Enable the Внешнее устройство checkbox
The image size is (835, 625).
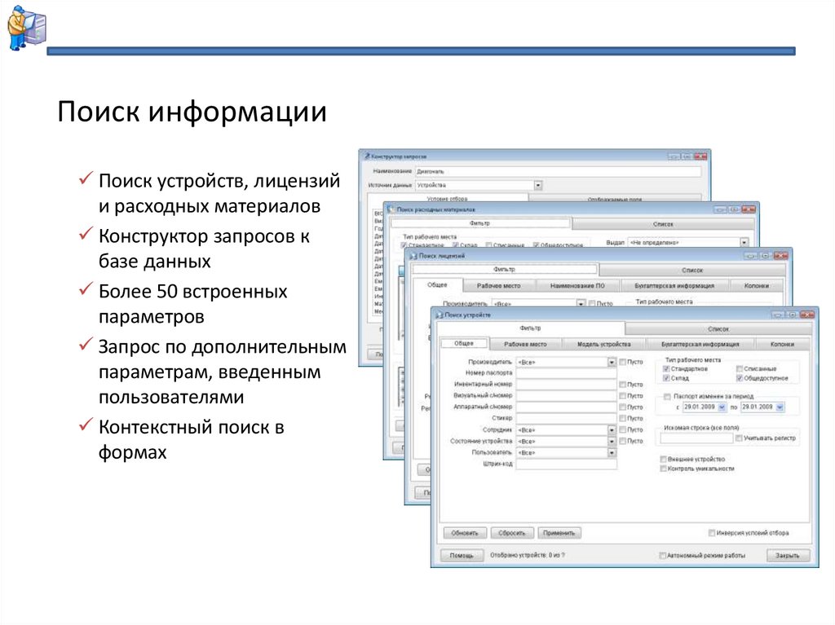click(663, 459)
